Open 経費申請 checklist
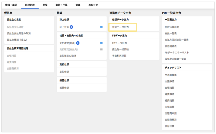Image resolution: width=216 pixels, height=134 pixels. pos(170,94)
